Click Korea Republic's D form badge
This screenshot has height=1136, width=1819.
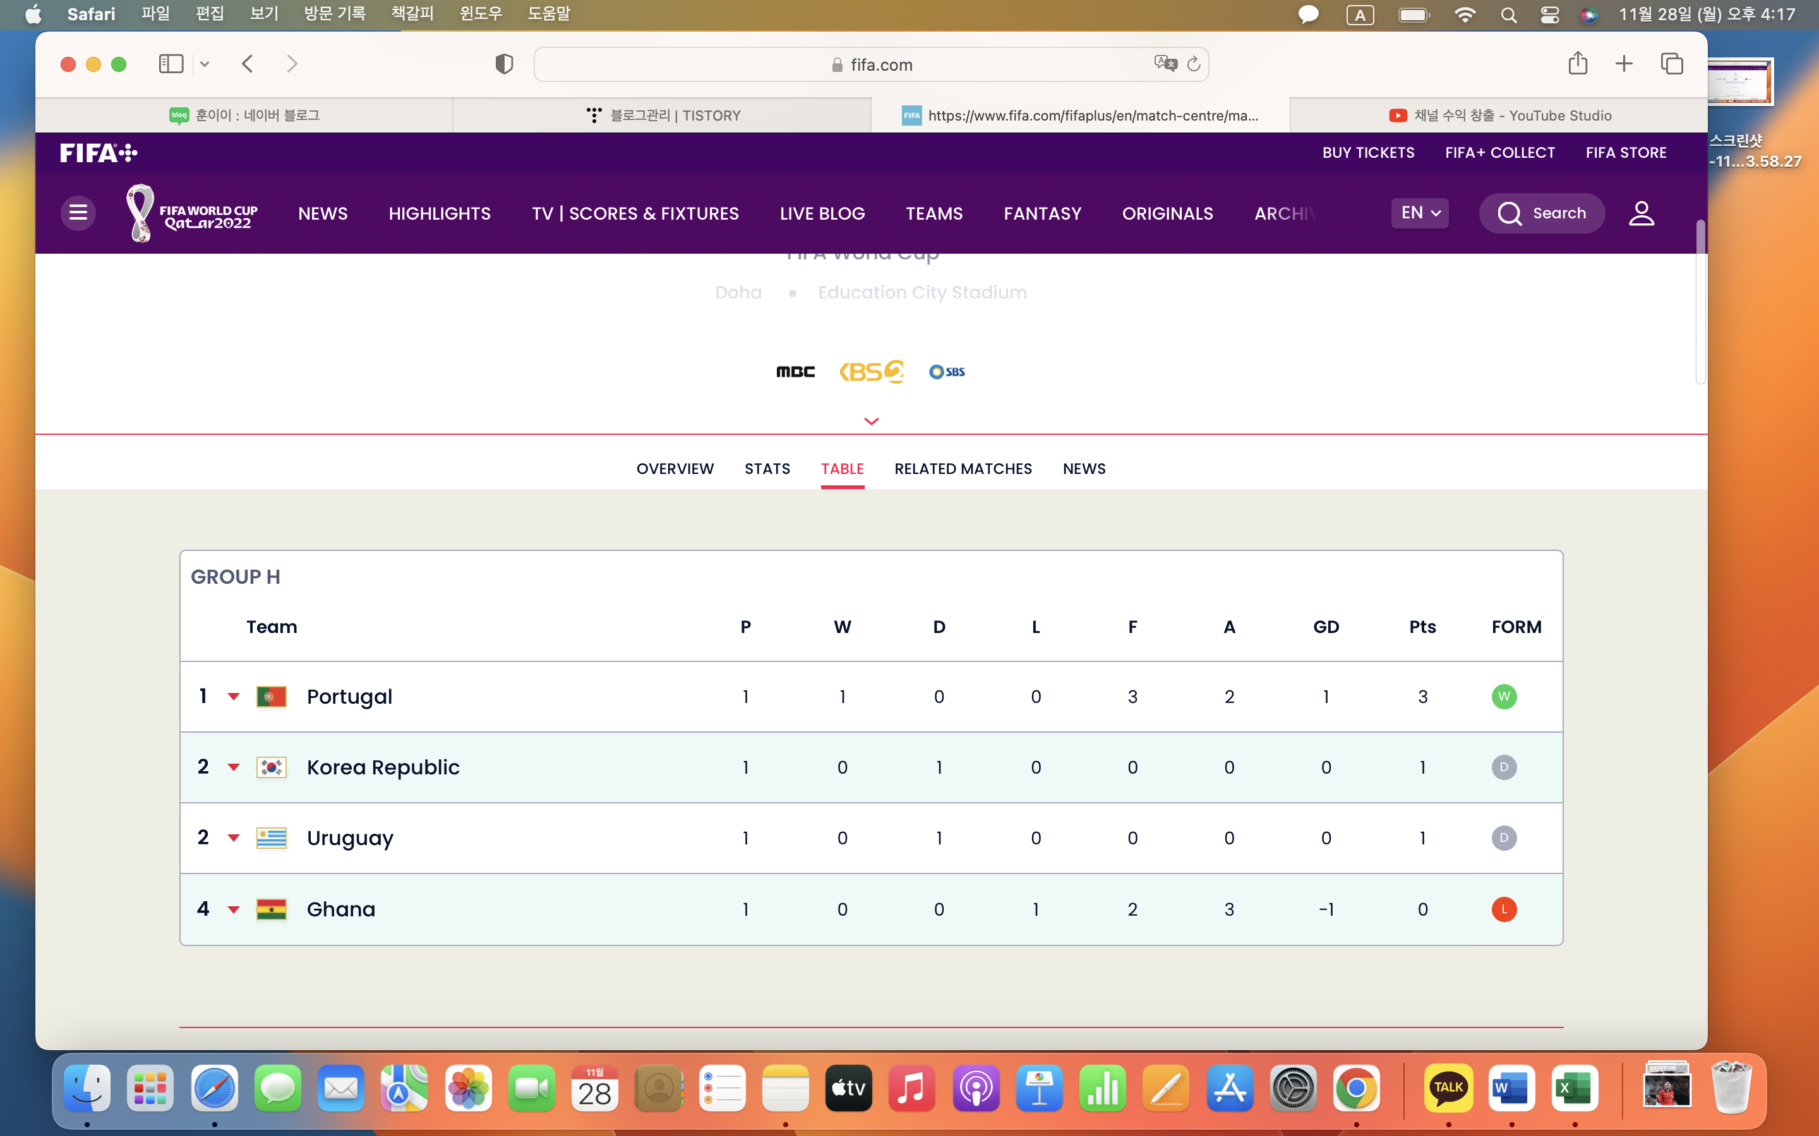click(1504, 767)
